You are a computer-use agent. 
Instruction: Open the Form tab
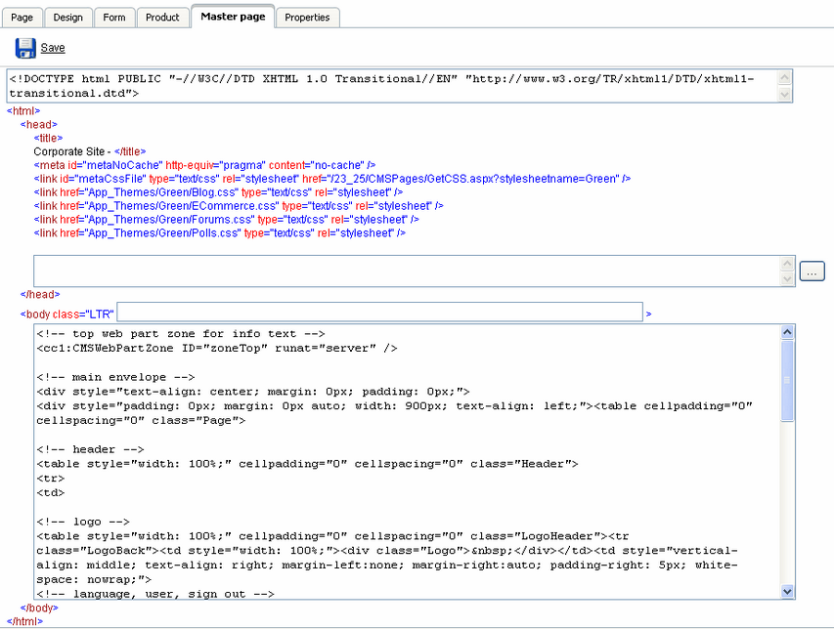[x=114, y=18]
